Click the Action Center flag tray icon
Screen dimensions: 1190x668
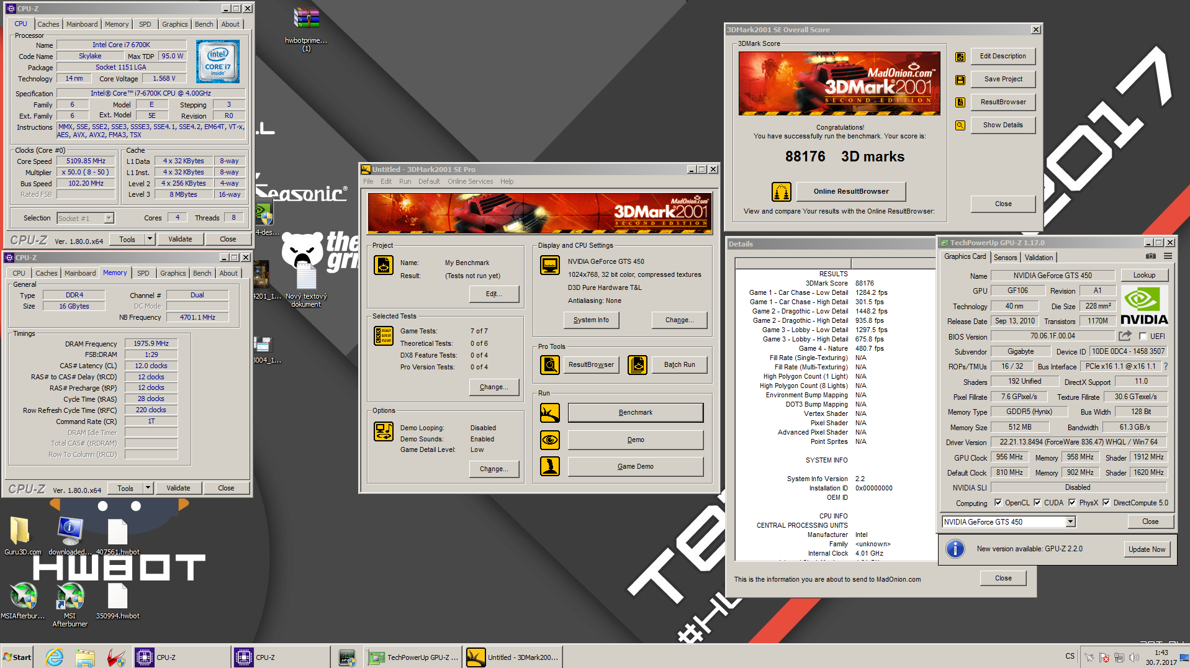(1104, 657)
